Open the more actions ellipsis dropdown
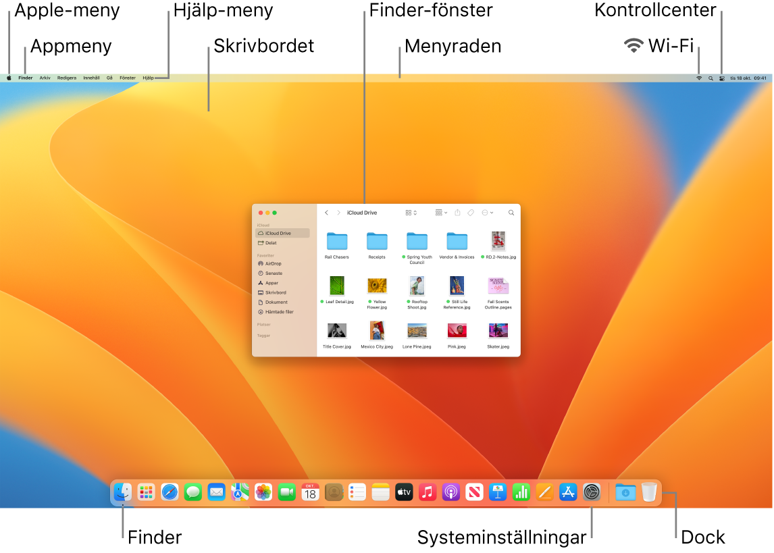 [487, 213]
